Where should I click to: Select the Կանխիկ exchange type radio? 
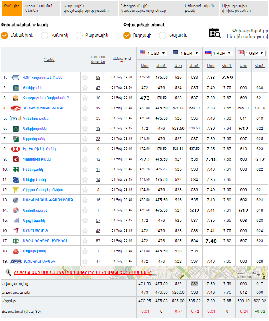pos(44,36)
